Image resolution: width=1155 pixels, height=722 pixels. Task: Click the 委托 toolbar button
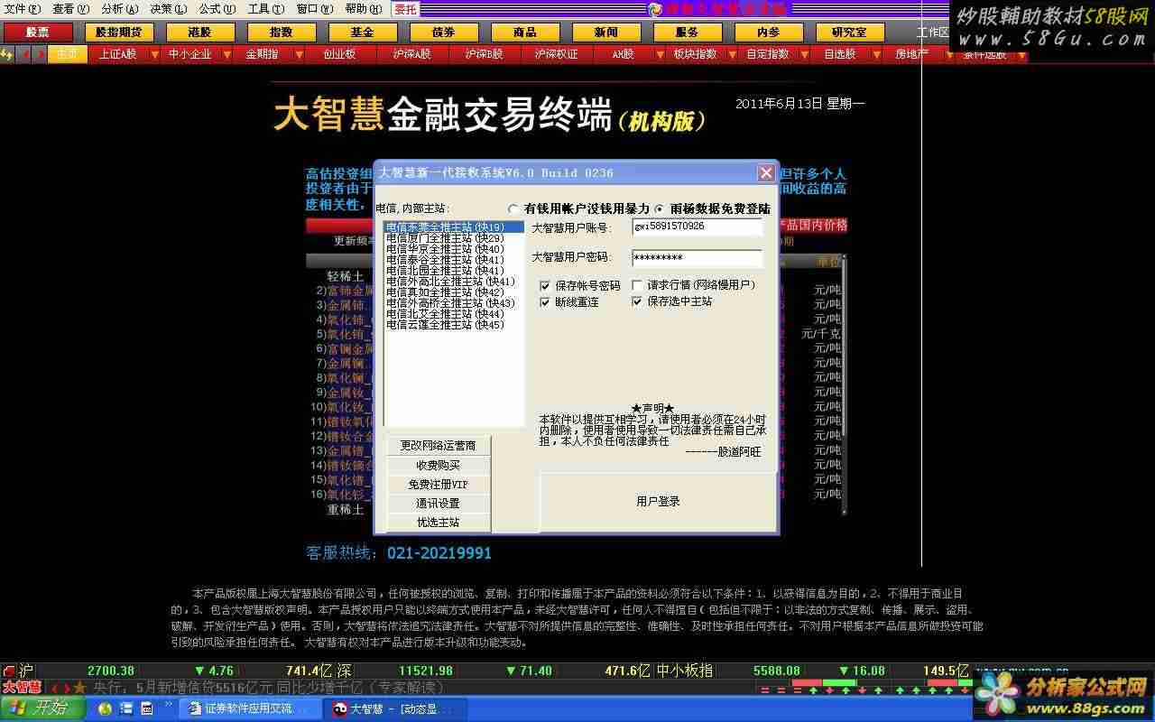[x=405, y=9]
